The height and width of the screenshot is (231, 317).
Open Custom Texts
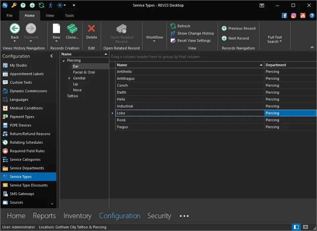tap(28, 82)
